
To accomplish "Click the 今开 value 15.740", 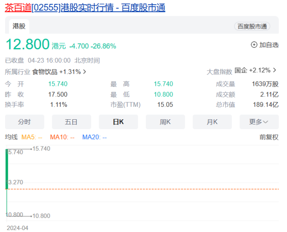I will 58,84.
